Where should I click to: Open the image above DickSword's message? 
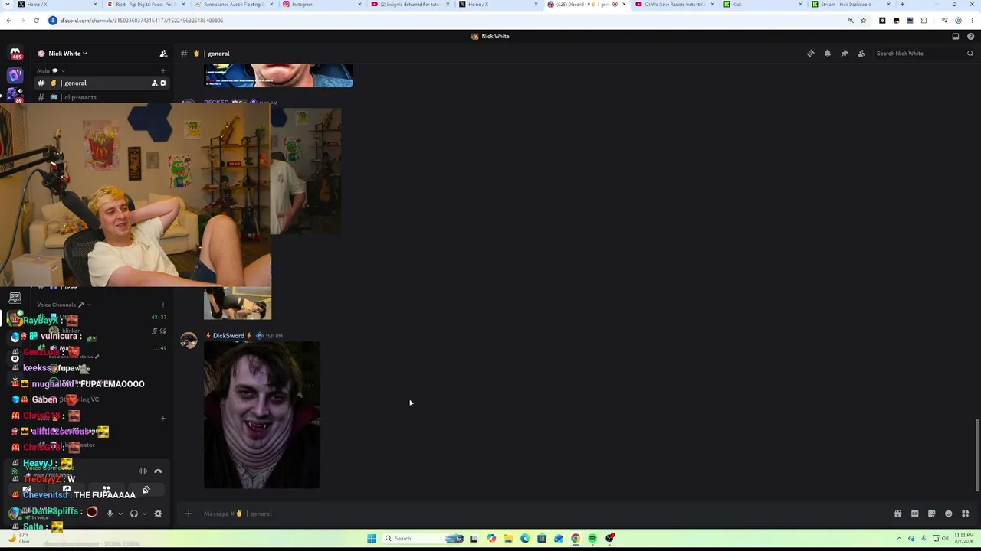[238, 303]
